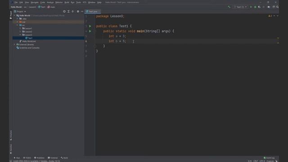Click the line separator CRLF in status bar
This screenshot has height=162, width=288.
tap(256, 161)
